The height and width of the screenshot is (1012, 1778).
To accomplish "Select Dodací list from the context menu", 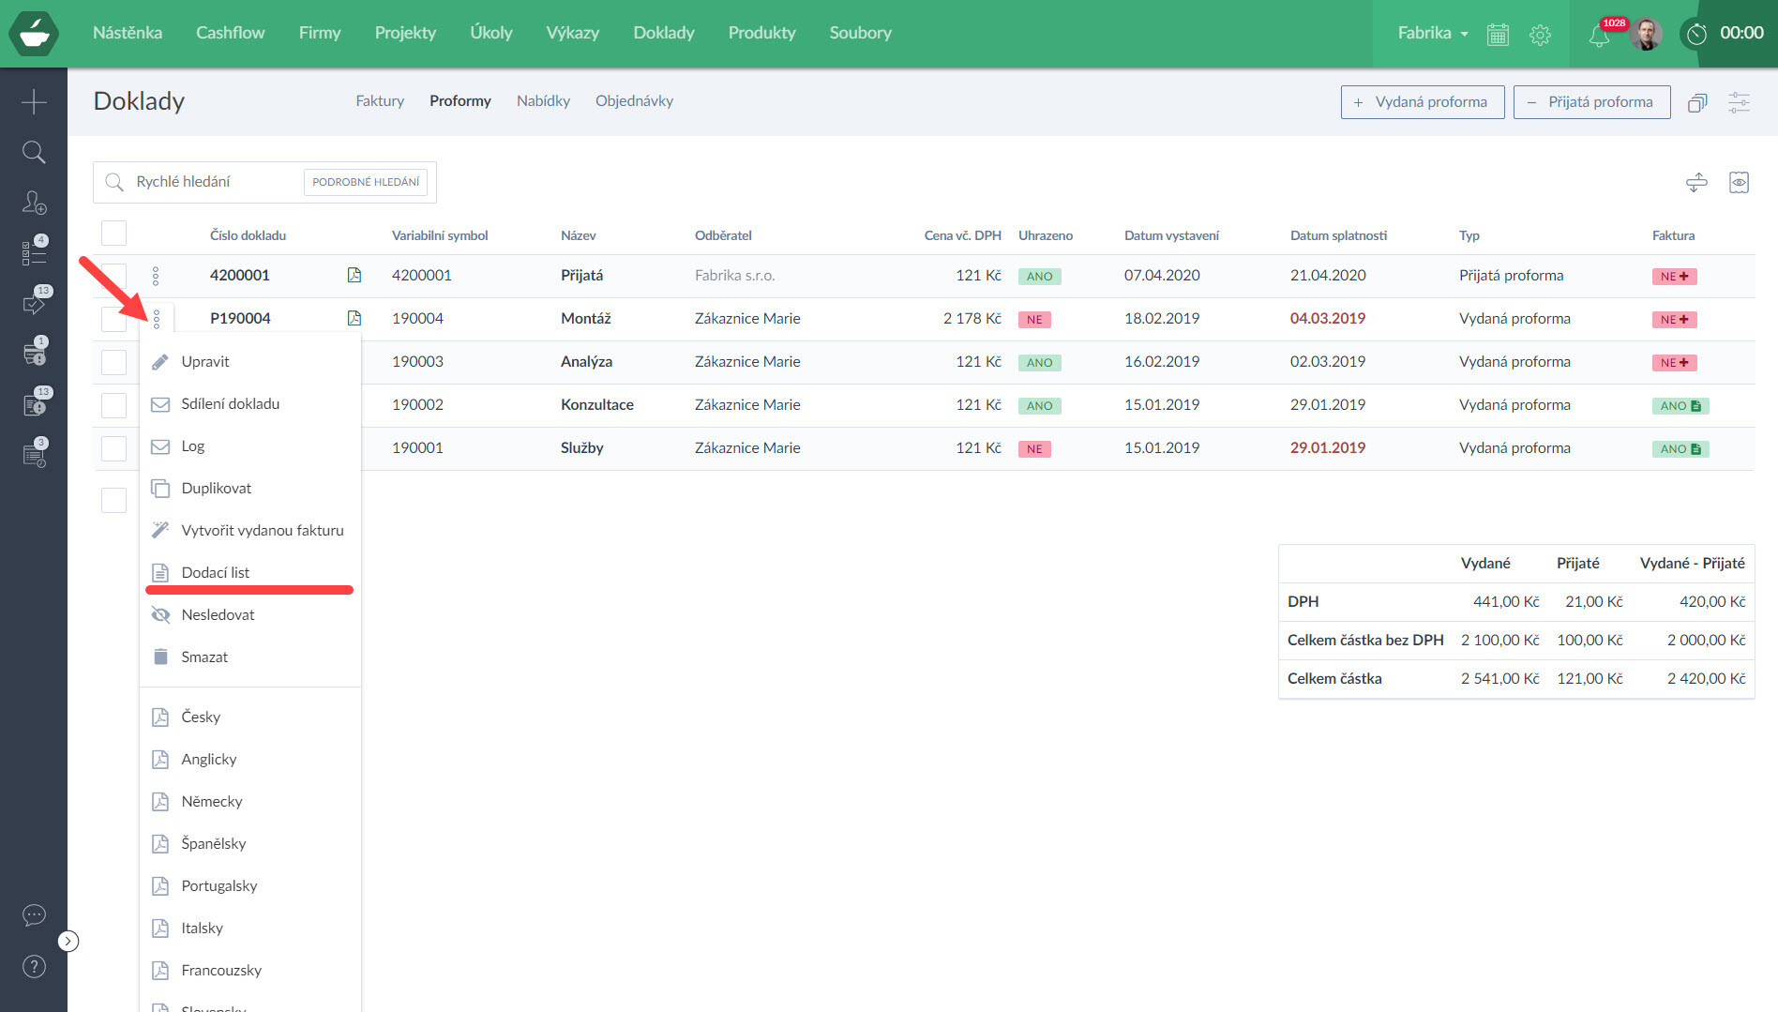I will (x=215, y=572).
